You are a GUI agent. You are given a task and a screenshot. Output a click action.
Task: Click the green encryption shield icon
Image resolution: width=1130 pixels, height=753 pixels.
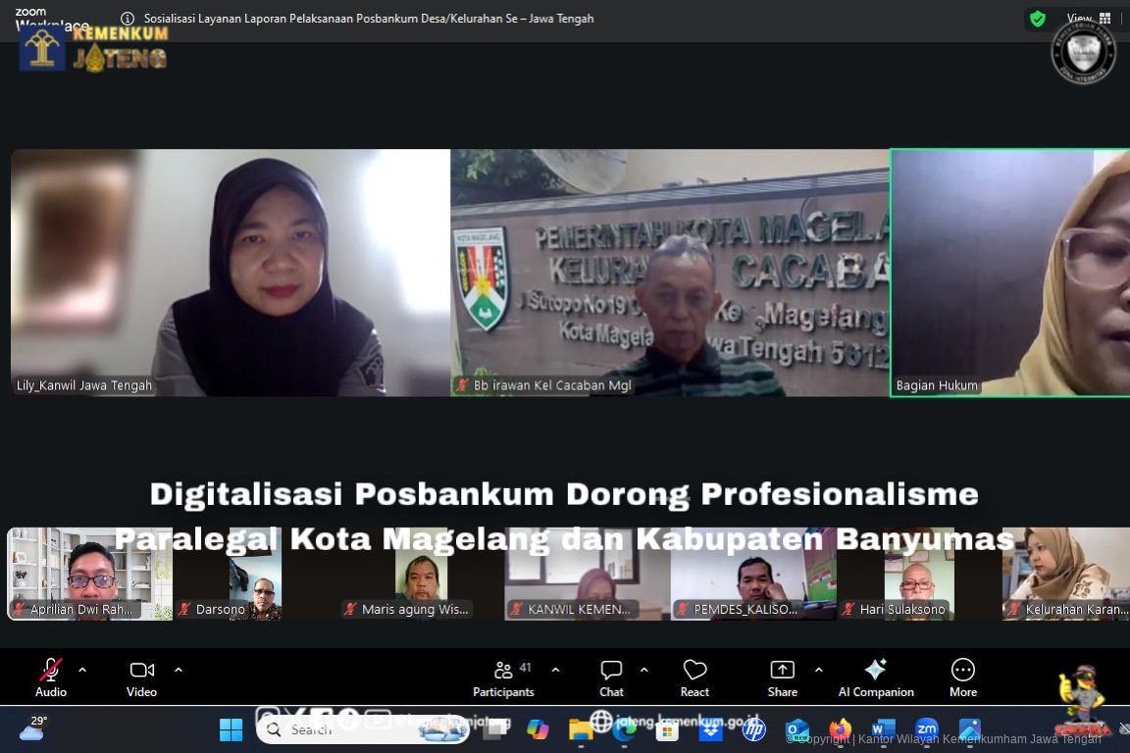1037,19
